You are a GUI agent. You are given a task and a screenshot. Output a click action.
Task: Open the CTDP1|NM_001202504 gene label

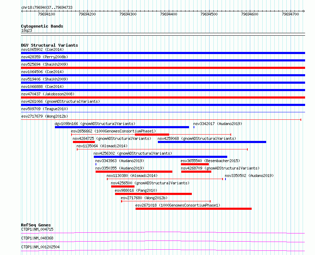[40, 247]
